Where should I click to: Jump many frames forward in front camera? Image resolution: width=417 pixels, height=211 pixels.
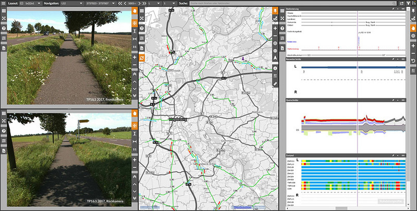pyautogui.click(x=134, y=74)
